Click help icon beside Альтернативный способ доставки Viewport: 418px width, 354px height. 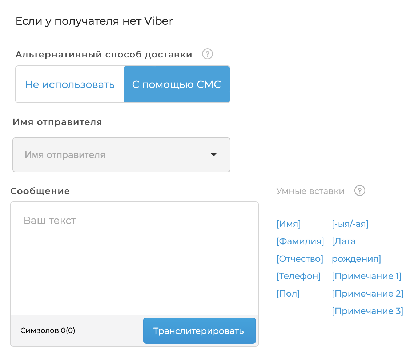(x=207, y=54)
